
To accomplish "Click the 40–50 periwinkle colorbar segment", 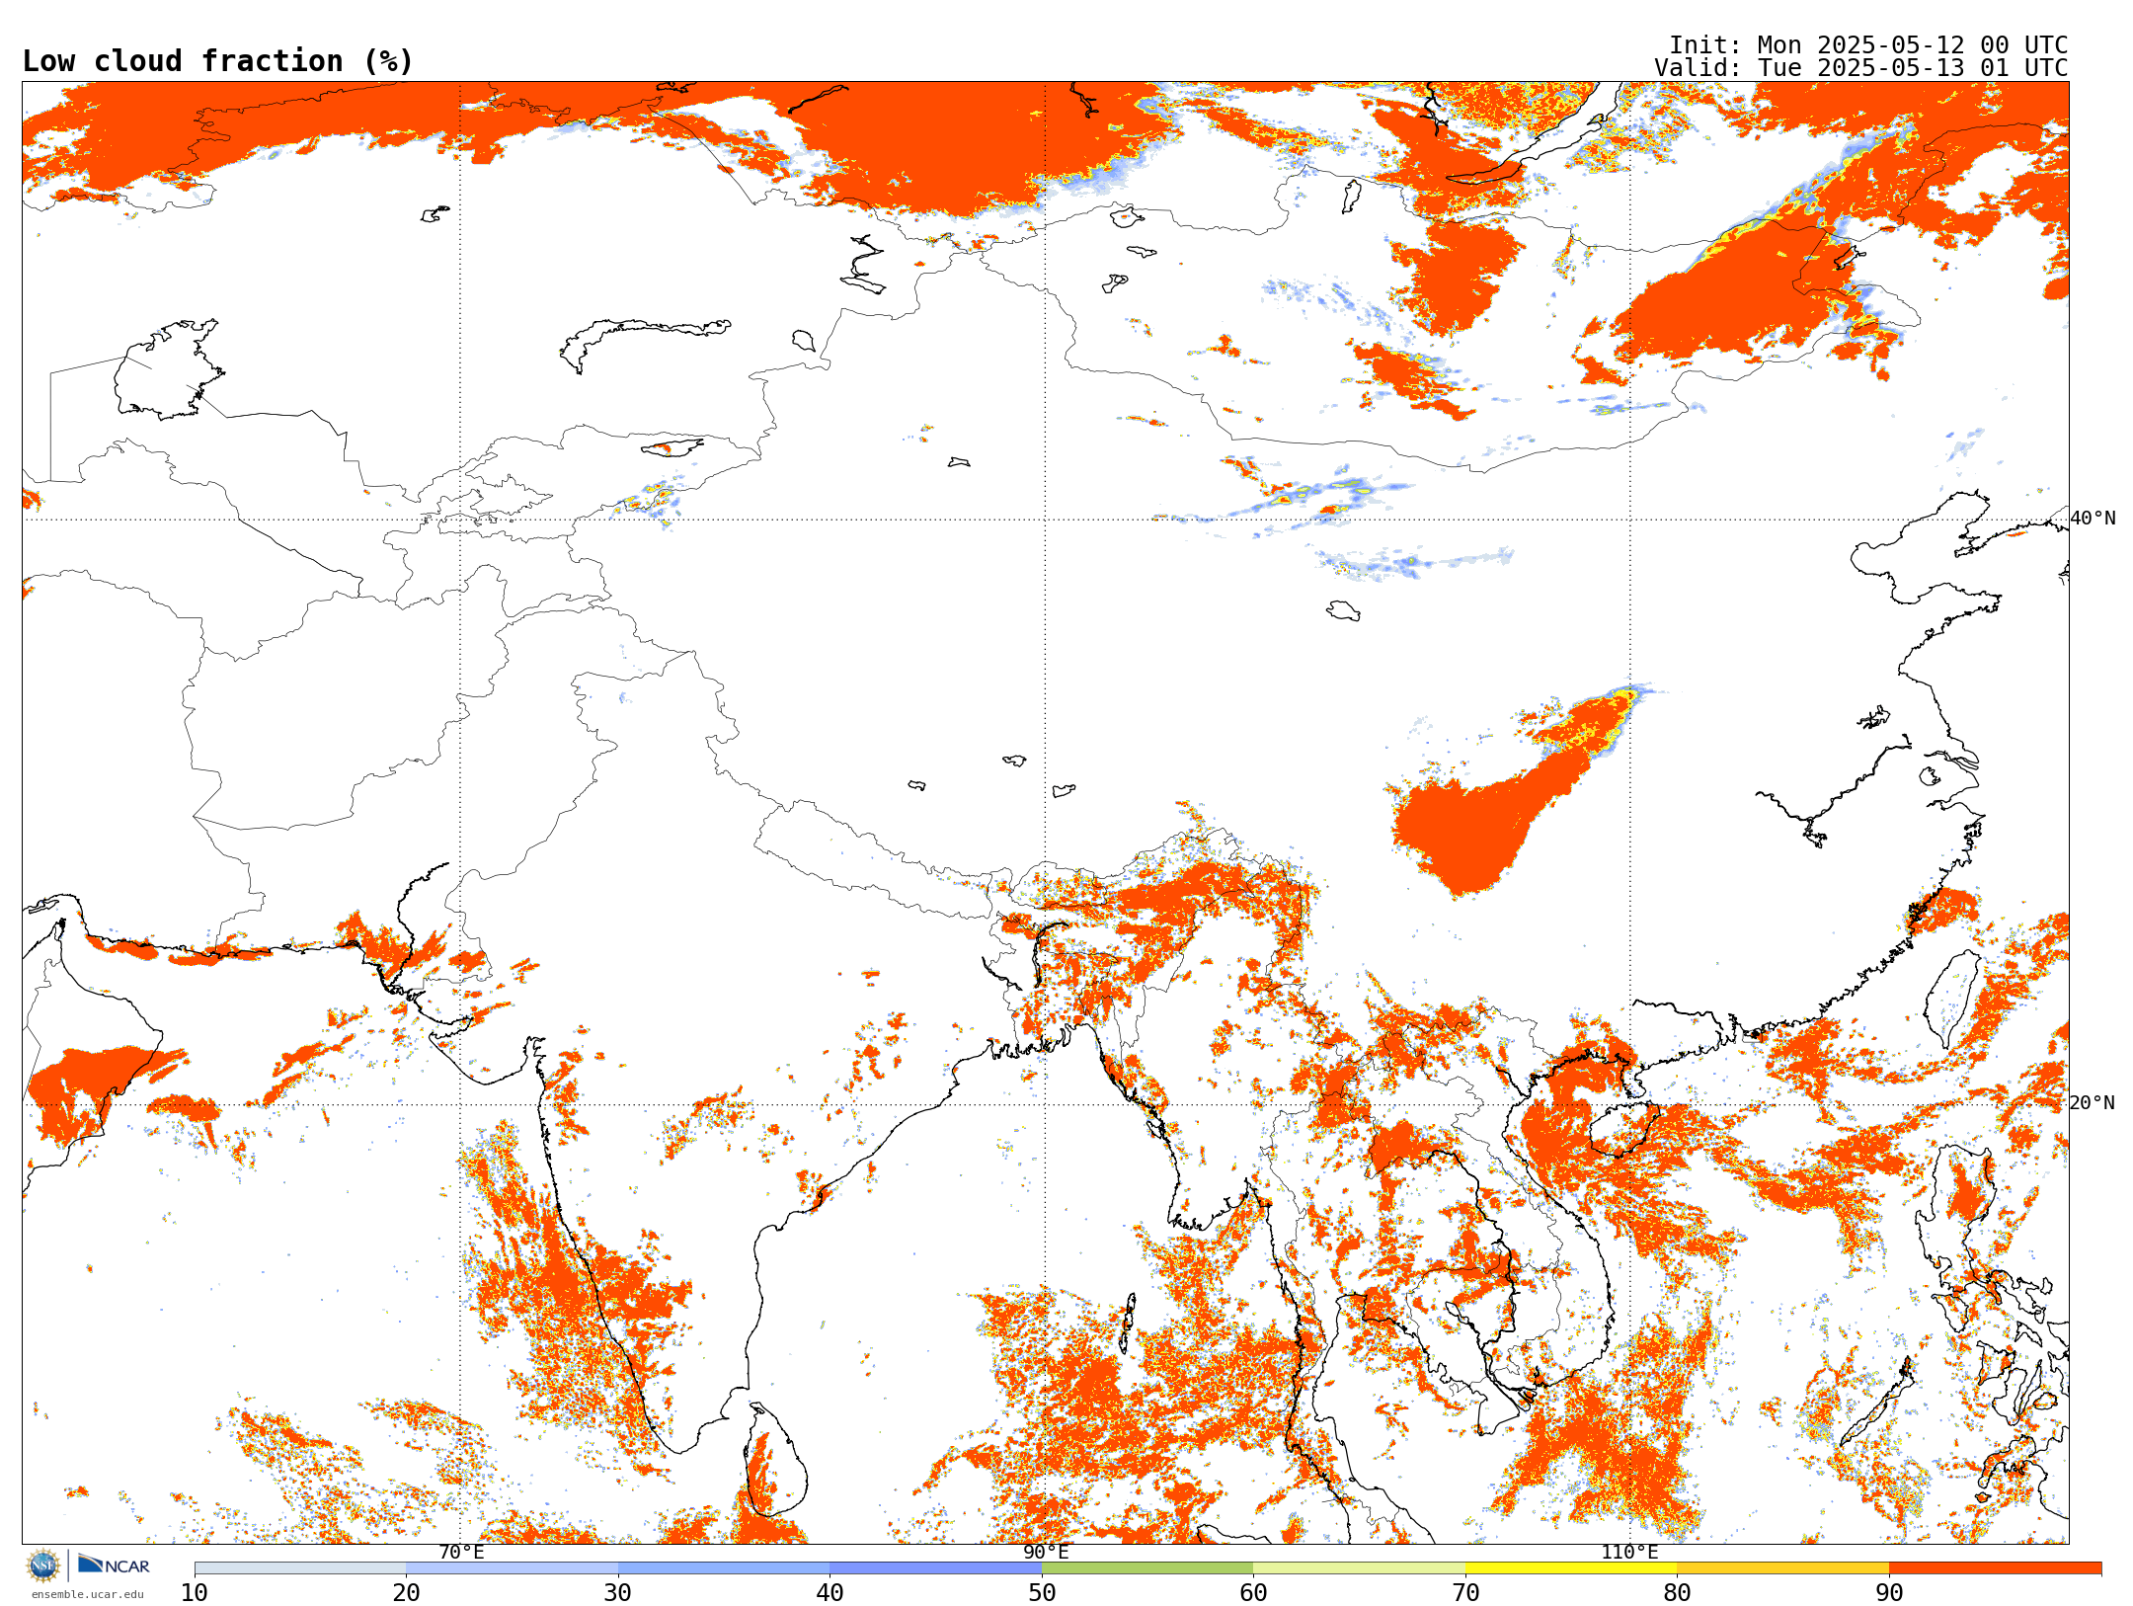I will (935, 1568).
